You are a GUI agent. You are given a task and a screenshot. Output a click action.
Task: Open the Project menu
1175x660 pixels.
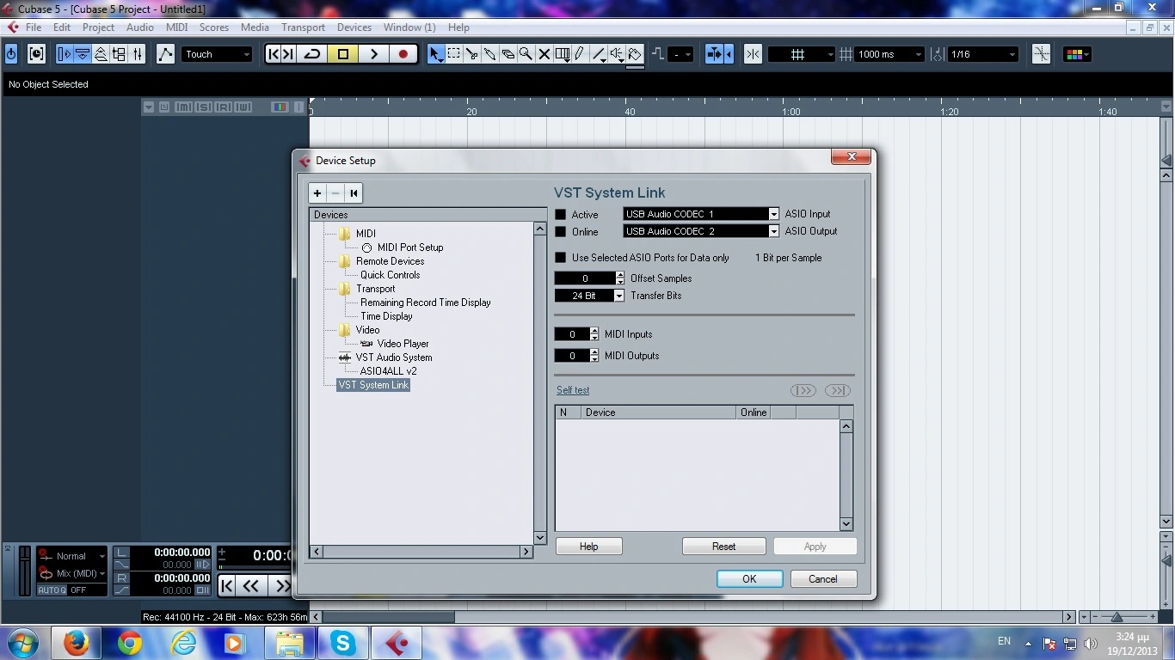tap(98, 27)
